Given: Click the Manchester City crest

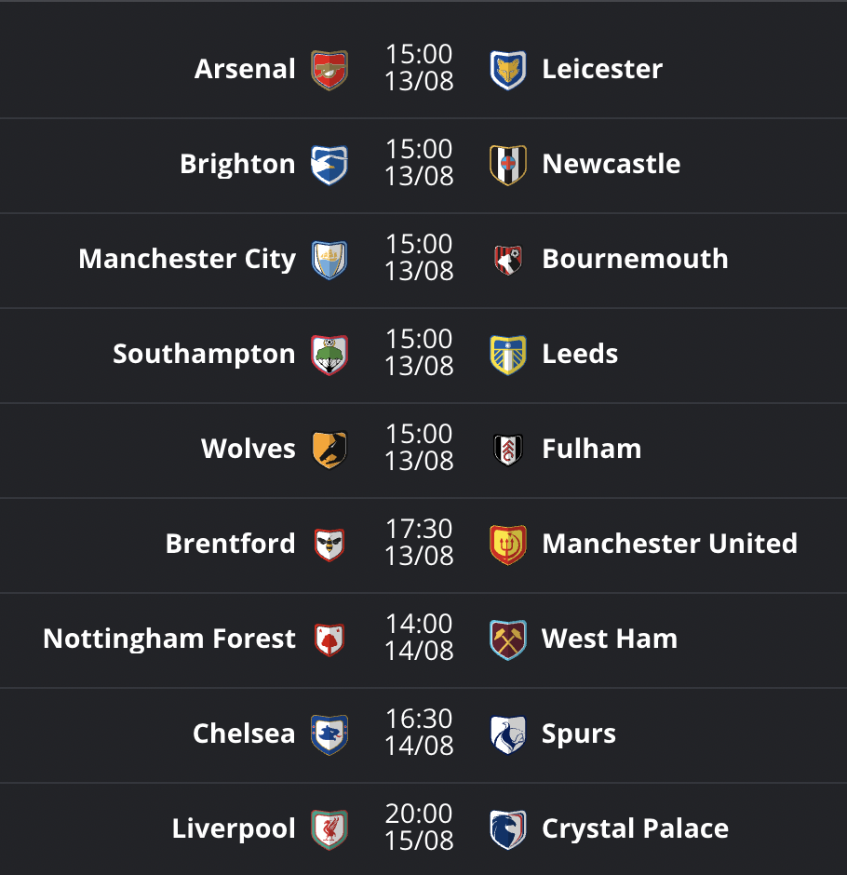Looking at the screenshot, I should click(329, 259).
